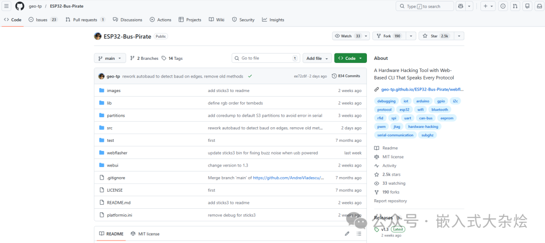Image resolution: width=545 pixels, height=243 pixels.
Task: Select the esp32 topic tag
Action: [404, 109]
